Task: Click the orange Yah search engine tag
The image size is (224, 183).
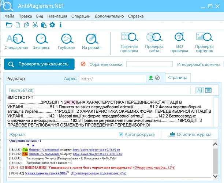Action: point(25,154)
